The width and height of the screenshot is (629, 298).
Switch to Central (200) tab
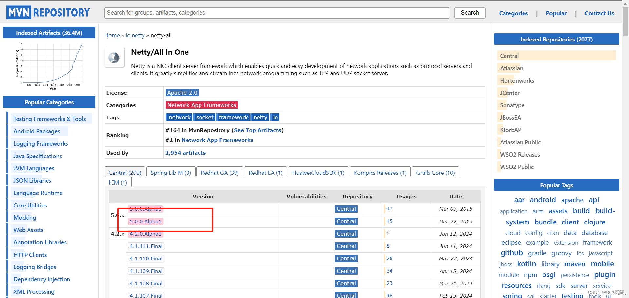(x=125, y=173)
